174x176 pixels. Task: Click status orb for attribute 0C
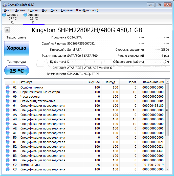tap(8, 101)
